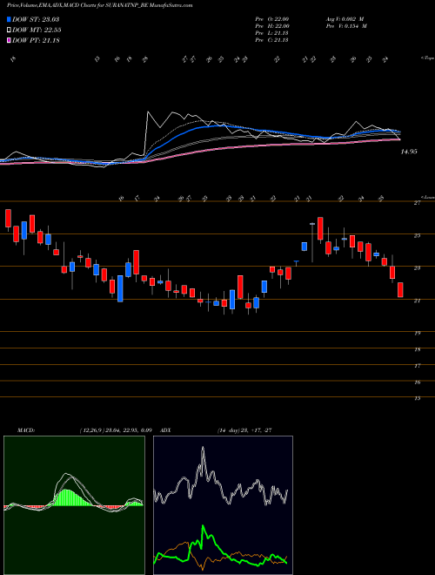
Task: Click the 16 price axis label
Action: (x=417, y=382)
